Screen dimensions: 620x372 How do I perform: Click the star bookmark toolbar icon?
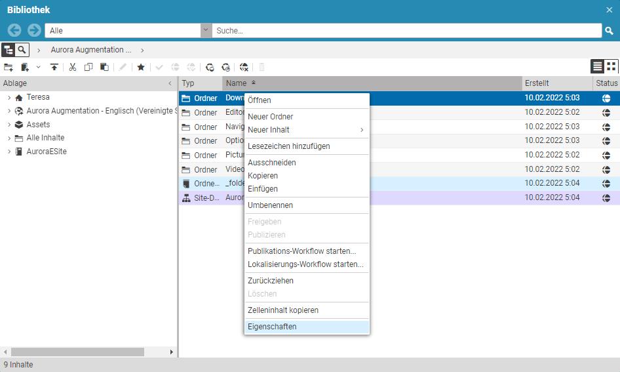pyautogui.click(x=140, y=67)
